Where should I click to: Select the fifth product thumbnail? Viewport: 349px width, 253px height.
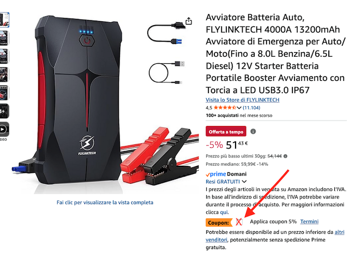point(4,93)
